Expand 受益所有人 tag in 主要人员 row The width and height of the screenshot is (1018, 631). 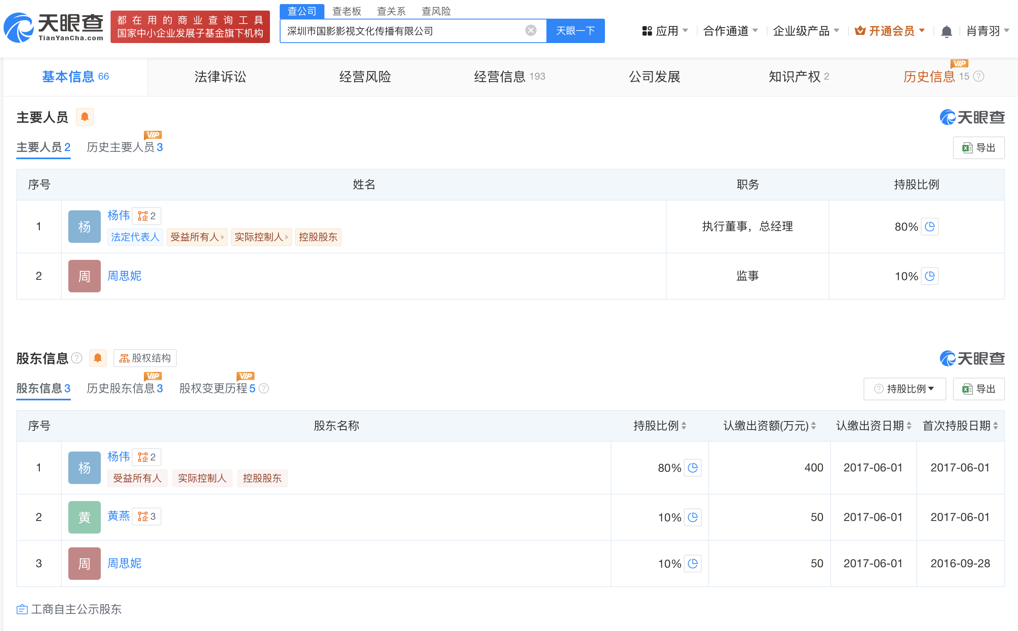click(x=197, y=237)
